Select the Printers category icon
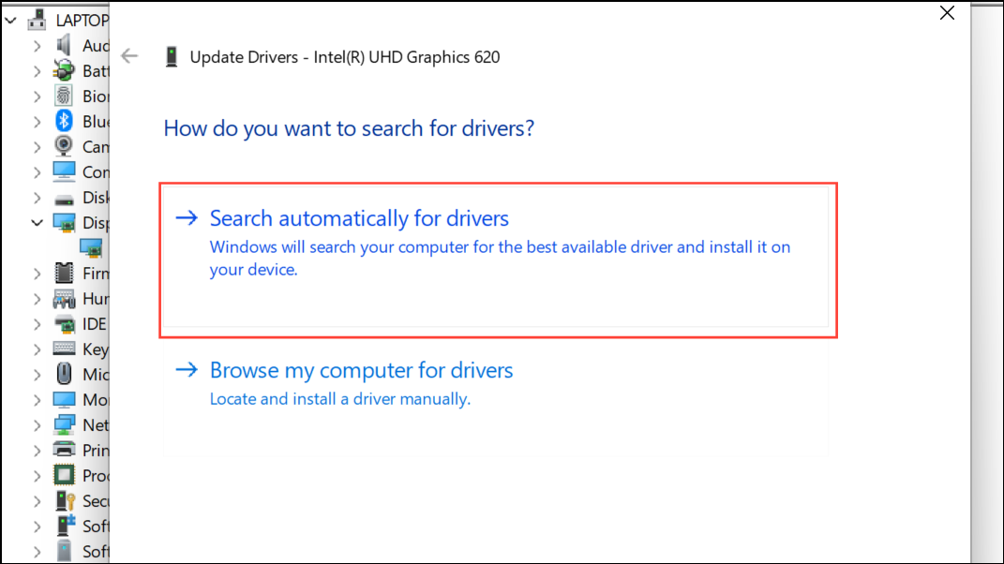The image size is (1004, 564). (x=64, y=450)
